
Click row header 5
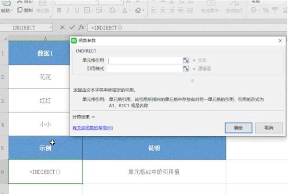pos(4,148)
